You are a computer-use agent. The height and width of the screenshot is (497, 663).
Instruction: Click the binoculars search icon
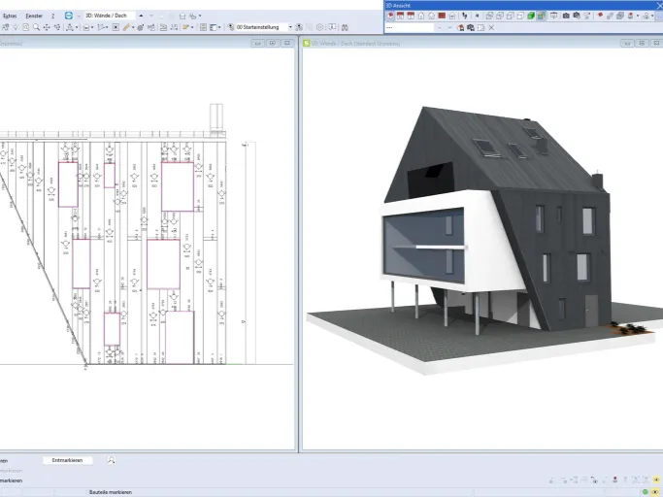tap(345, 27)
